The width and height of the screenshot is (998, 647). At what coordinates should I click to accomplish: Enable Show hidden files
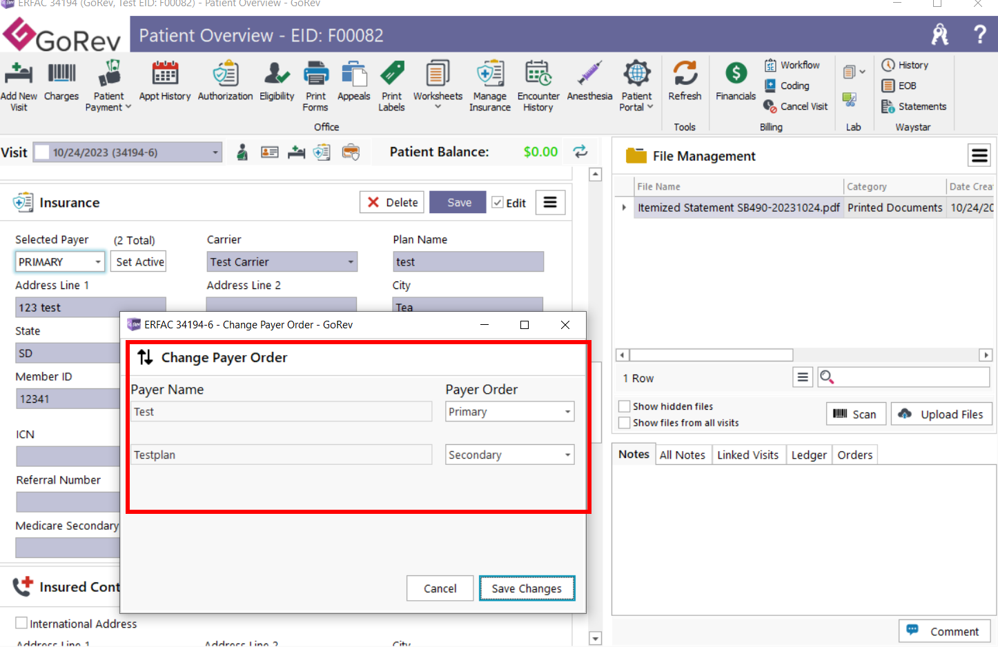[625, 406]
